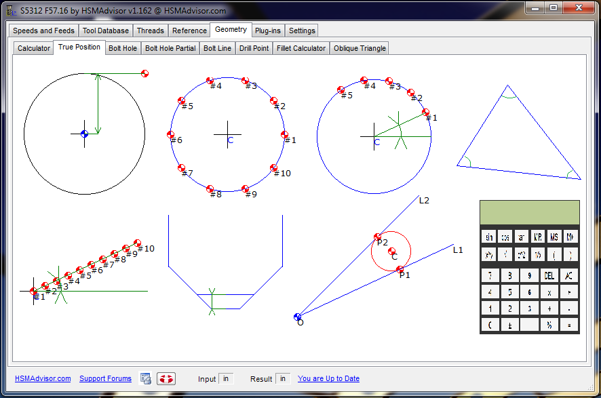Open the Tool Database tab
601x398 pixels.
(105, 30)
